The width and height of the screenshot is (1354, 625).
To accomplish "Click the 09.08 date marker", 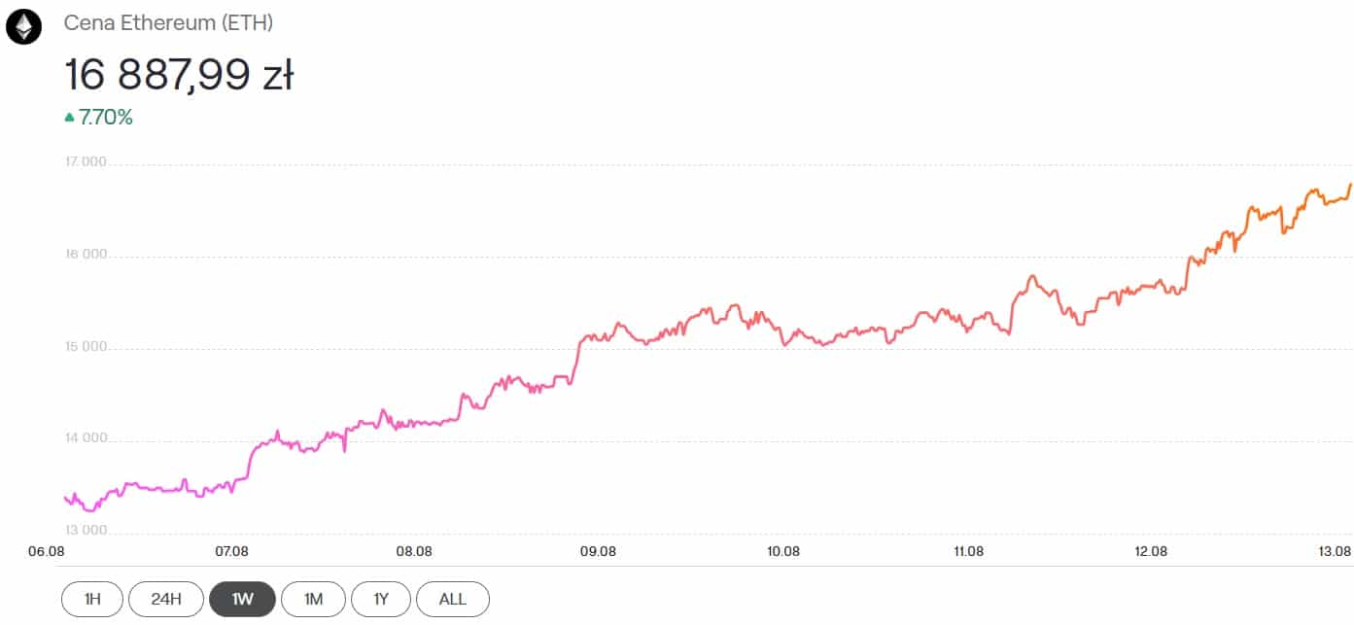I will click(x=599, y=551).
